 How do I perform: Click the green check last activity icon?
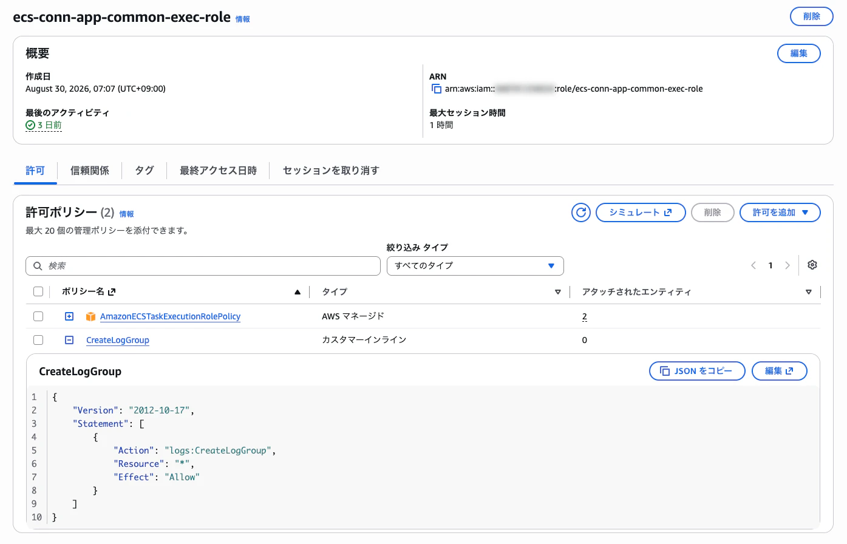coord(30,125)
